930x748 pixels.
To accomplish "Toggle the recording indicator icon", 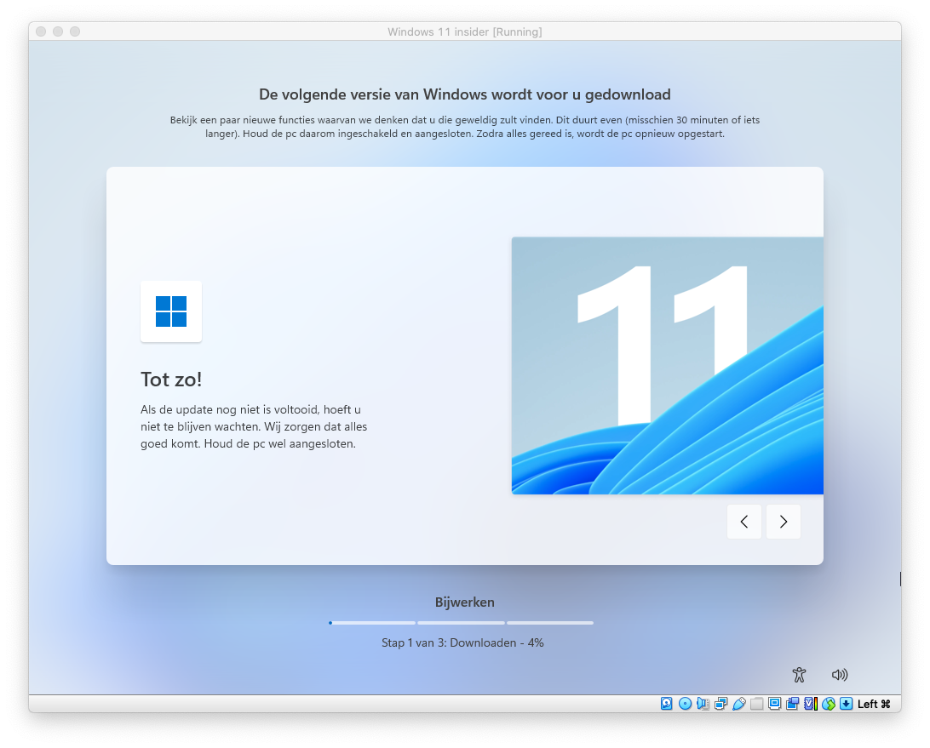I will point(792,704).
